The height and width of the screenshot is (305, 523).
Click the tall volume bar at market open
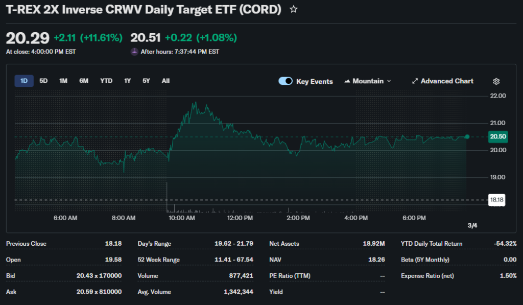pos(167,197)
